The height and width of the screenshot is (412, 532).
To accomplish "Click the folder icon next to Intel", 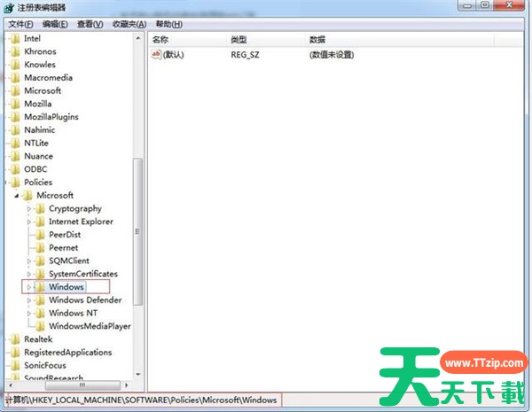I will 15,38.
